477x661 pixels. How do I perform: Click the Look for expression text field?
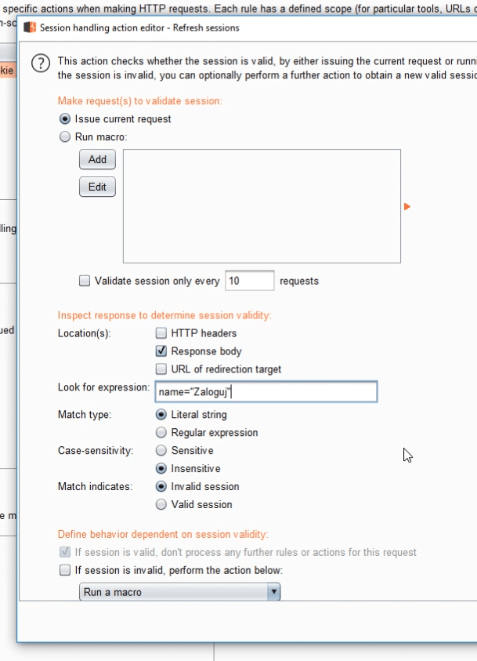pos(266,391)
